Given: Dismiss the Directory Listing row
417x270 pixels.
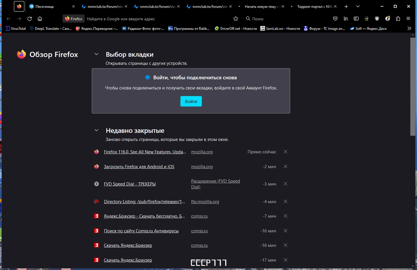Looking at the screenshot, I should click(x=285, y=202).
